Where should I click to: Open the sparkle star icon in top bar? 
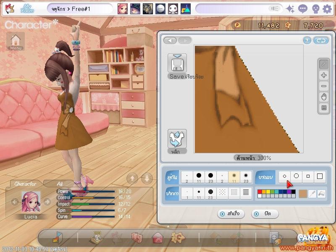coord(290,9)
